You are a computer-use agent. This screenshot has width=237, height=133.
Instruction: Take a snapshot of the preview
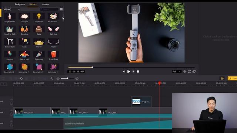[189, 71]
